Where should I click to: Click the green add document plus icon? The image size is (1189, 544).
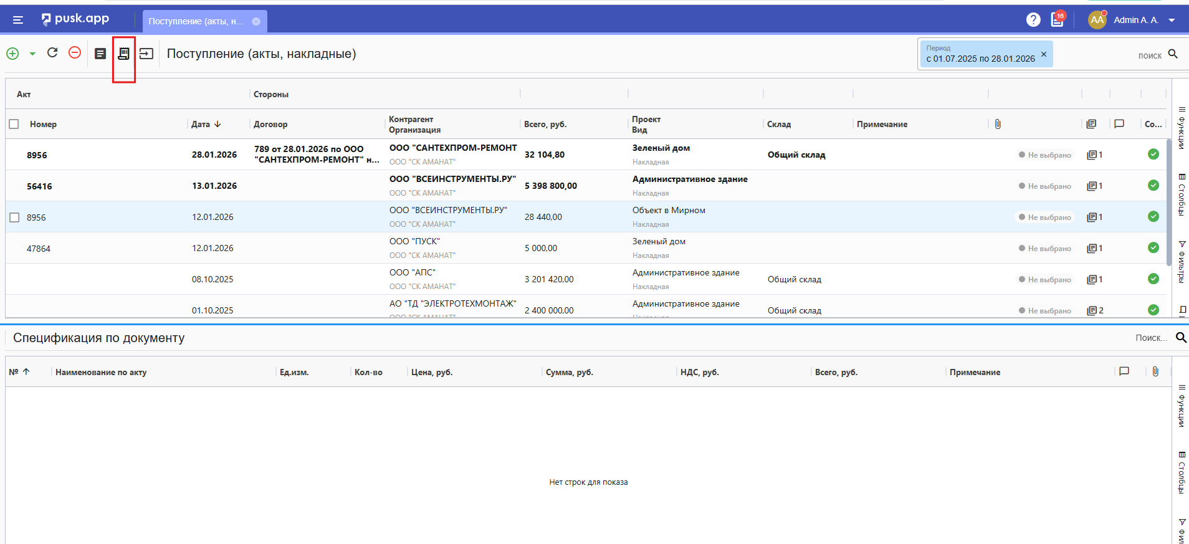click(x=12, y=54)
